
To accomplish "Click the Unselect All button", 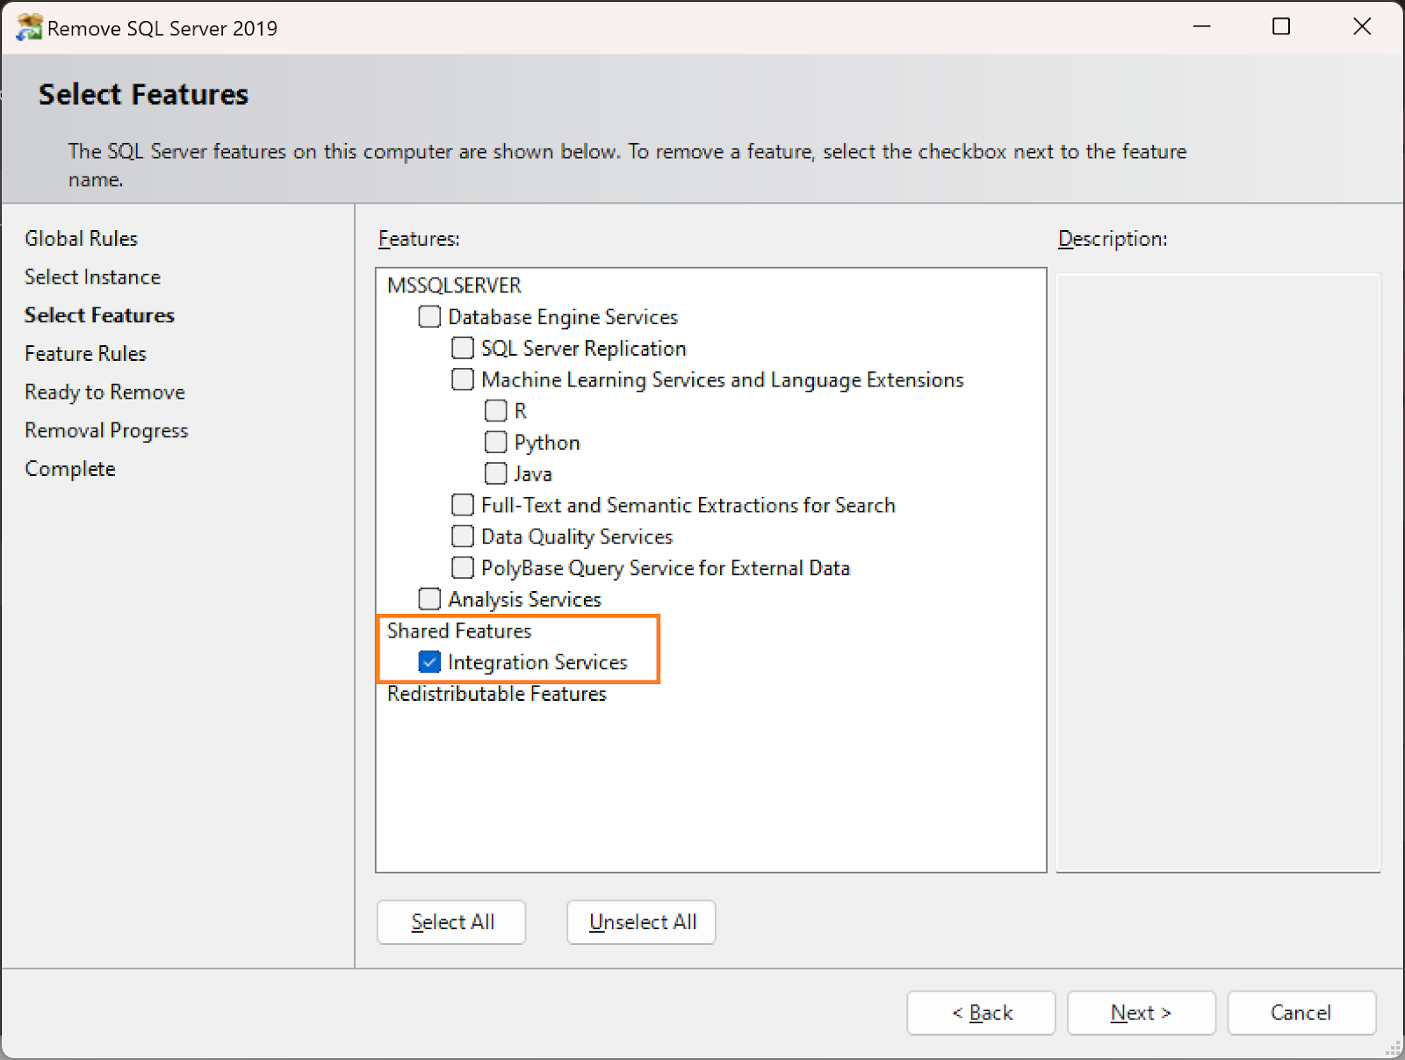I will 641,922.
